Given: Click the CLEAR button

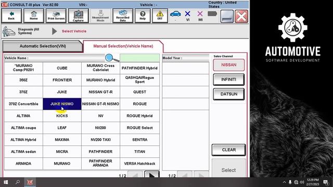Looking at the screenshot, I should pos(229,150).
